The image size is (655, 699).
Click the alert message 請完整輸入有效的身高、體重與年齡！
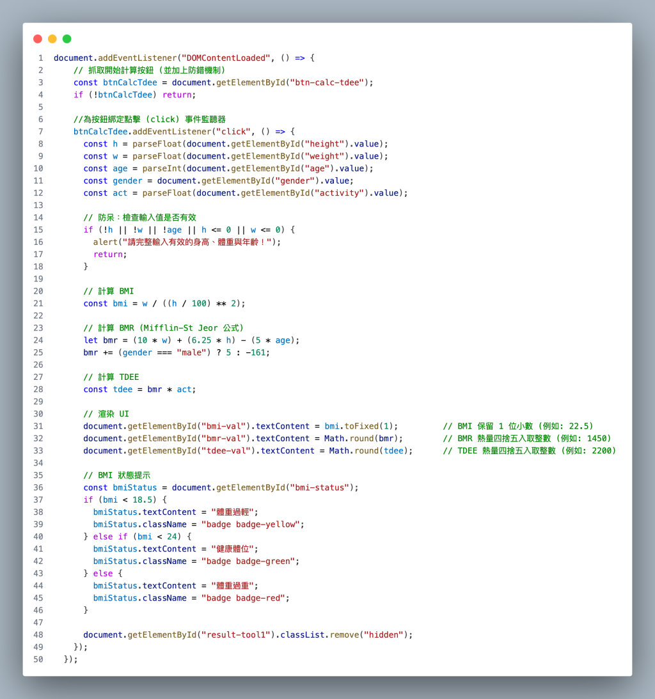point(197,242)
